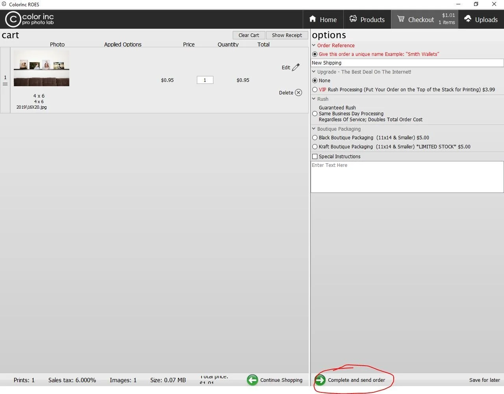
Task: Click Show Receipt button
Action: click(x=287, y=35)
